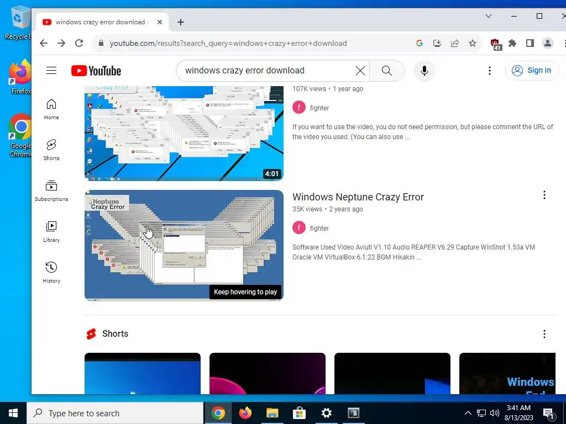Viewport: 566px width, 424px height.
Task: Show hidden system tray icons
Action: tap(468, 413)
